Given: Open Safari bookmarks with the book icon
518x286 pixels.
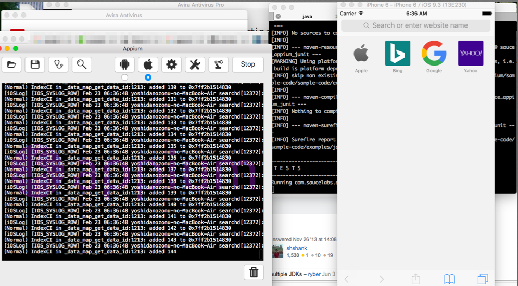Looking at the screenshot, I should (449, 279).
